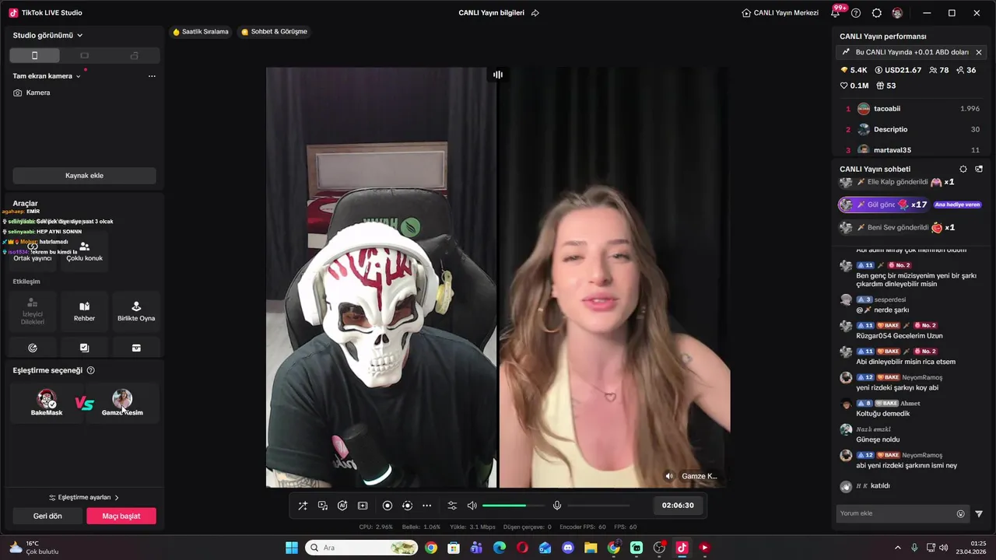996x560 pixels.
Task: Click the Ara taskbar search box
Action: [x=361, y=548]
